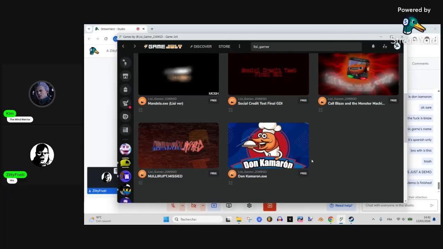Screen dimensions: 443x249
Task: Open Chrome tab search dropdown
Action: (x=89, y=29)
